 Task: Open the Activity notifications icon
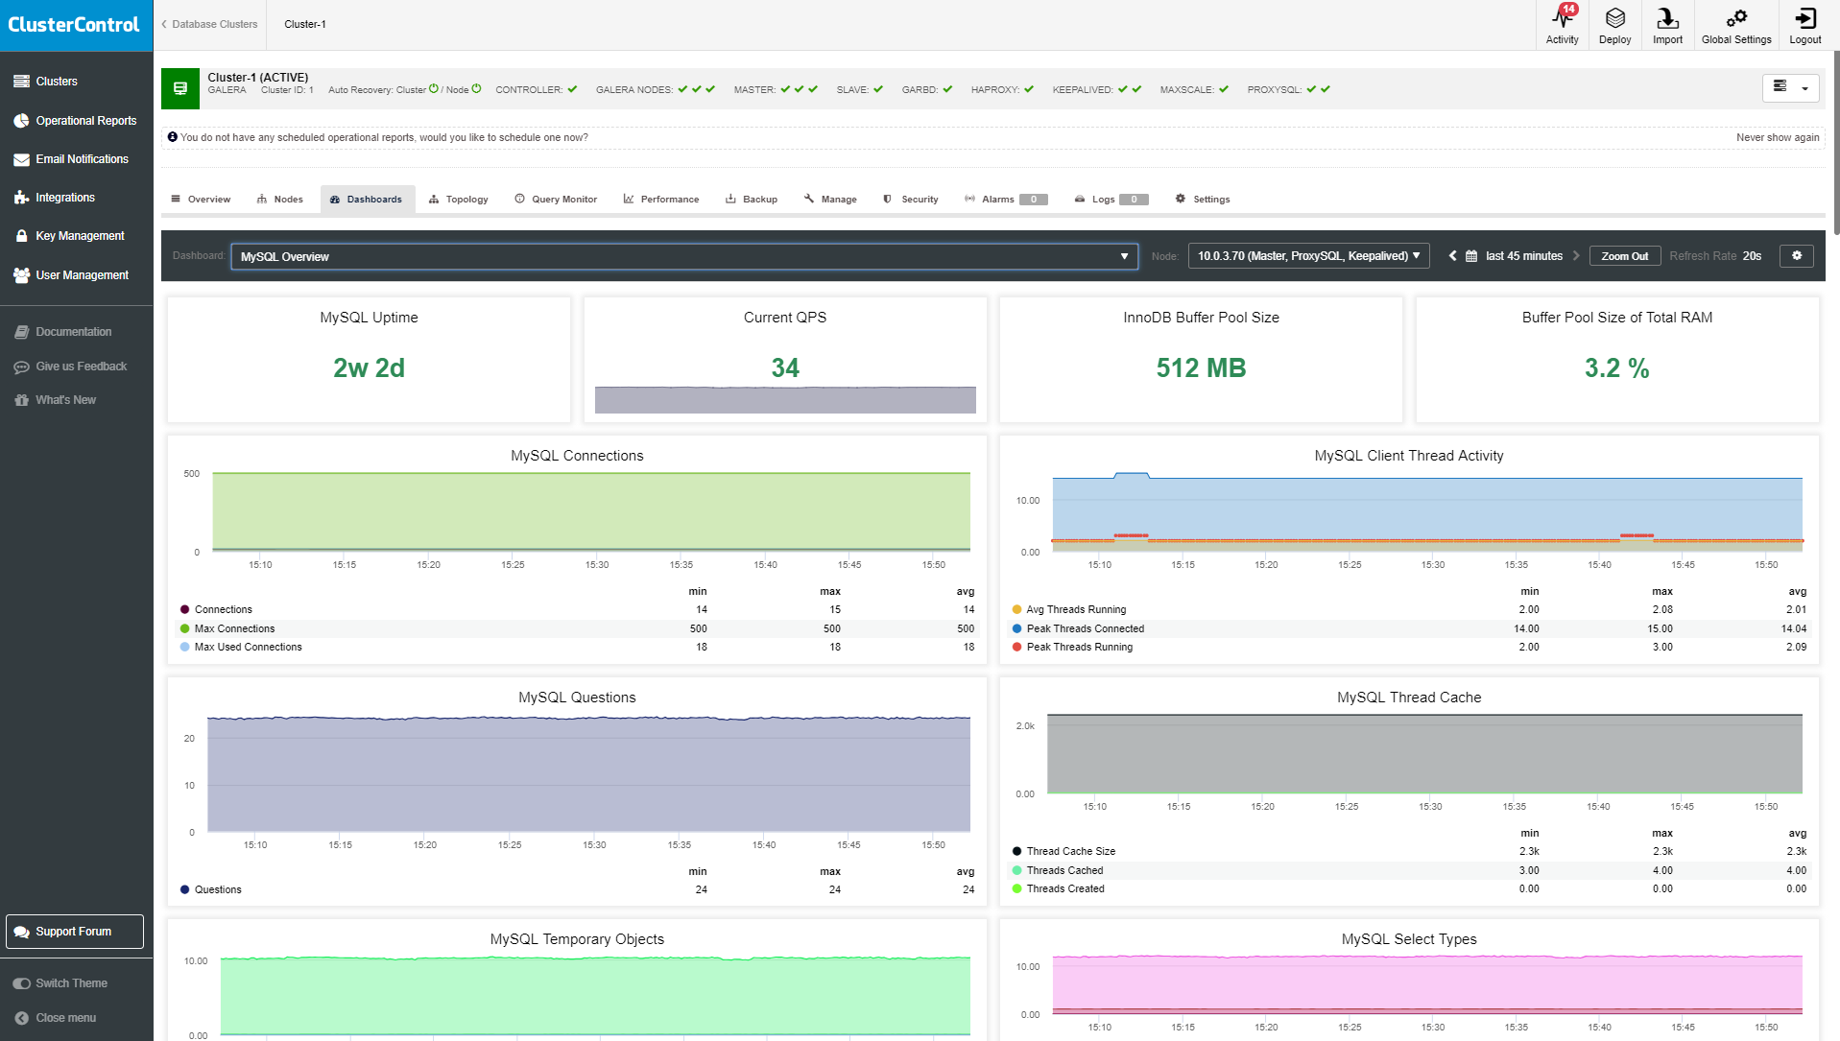click(1562, 25)
